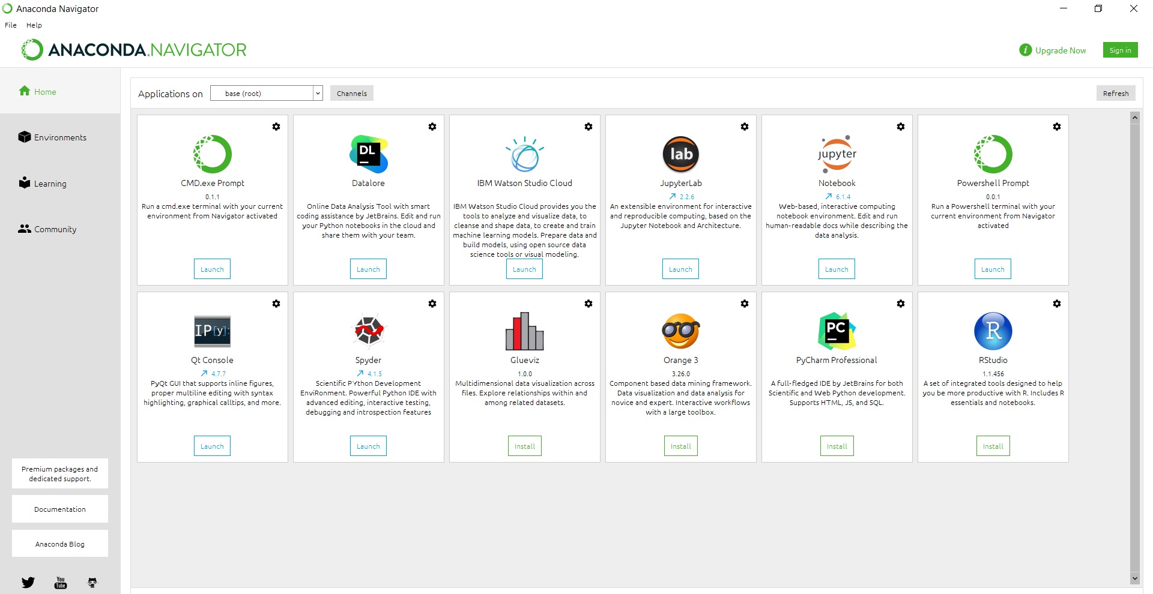Switch to the Environments section

coord(53,137)
